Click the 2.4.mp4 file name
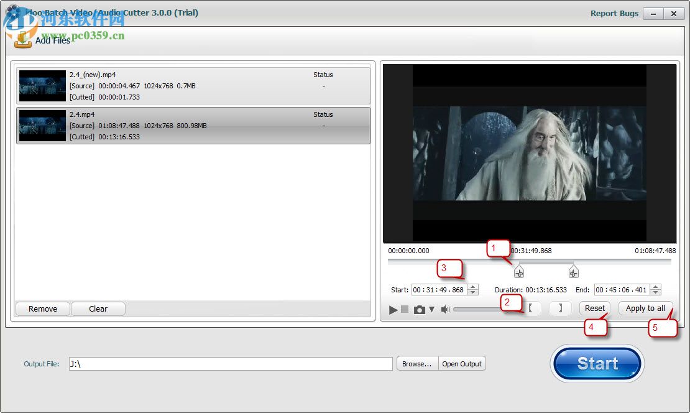Viewport: 690px width, 413px height. pos(82,114)
